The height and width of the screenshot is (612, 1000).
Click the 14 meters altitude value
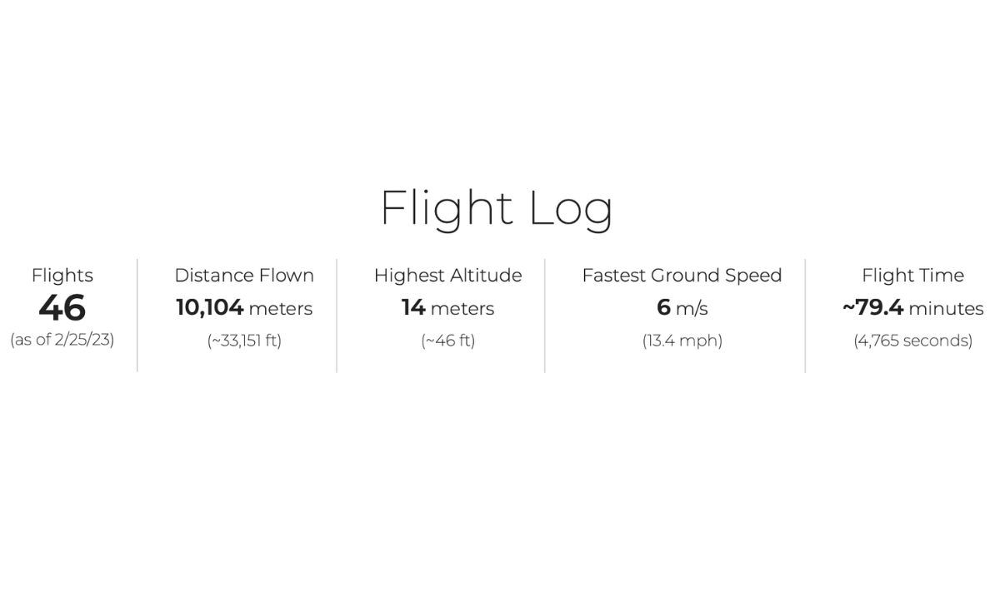coord(448,308)
